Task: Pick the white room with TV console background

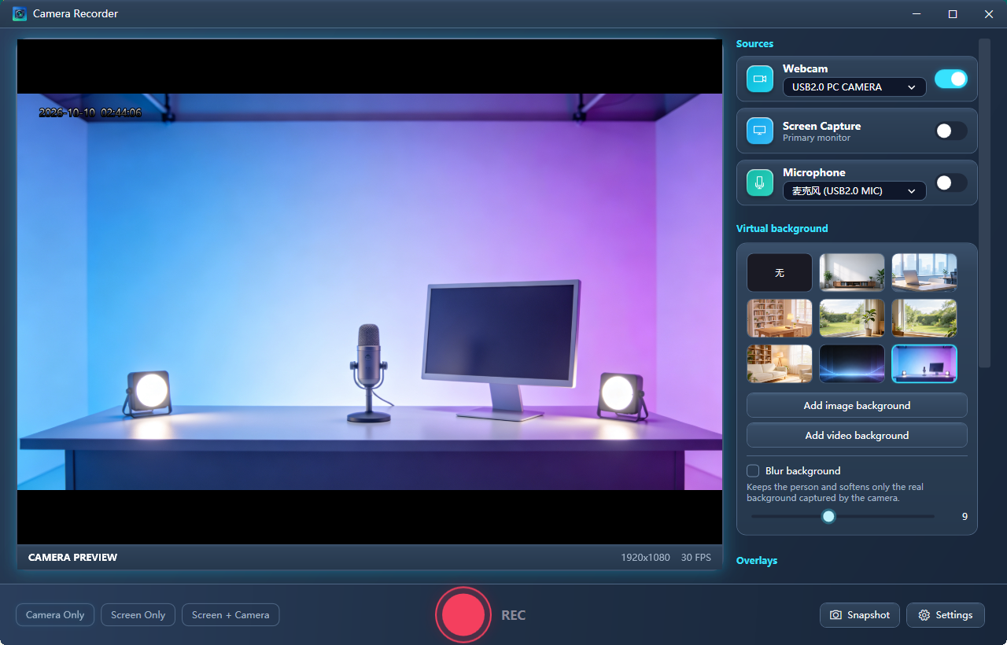Action: pos(852,273)
